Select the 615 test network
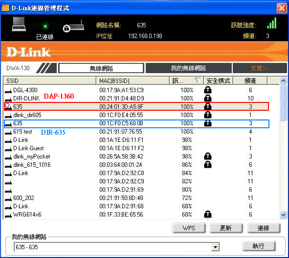Screen dimensions: 289x258 tap(136, 132)
